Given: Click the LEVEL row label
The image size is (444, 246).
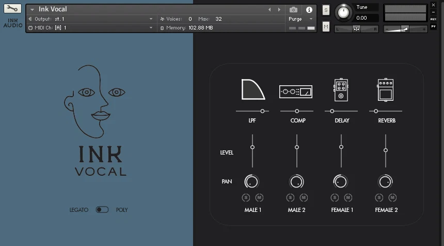Looking at the screenshot, I should coord(227,152).
